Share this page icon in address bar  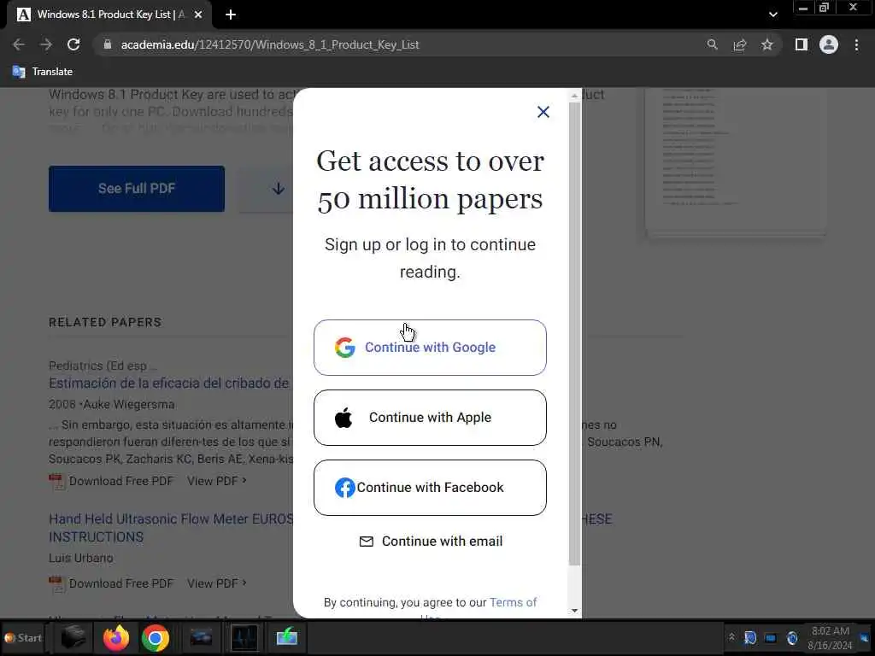pyautogui.click(x=740, y=44)
